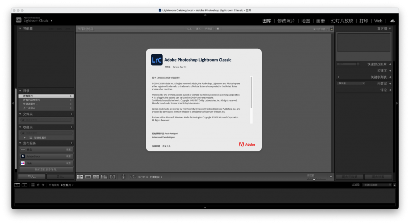The height and width of the screenshot is (224, 410).
Task: Click the Flickr service icon
Action: coord(23,163)
